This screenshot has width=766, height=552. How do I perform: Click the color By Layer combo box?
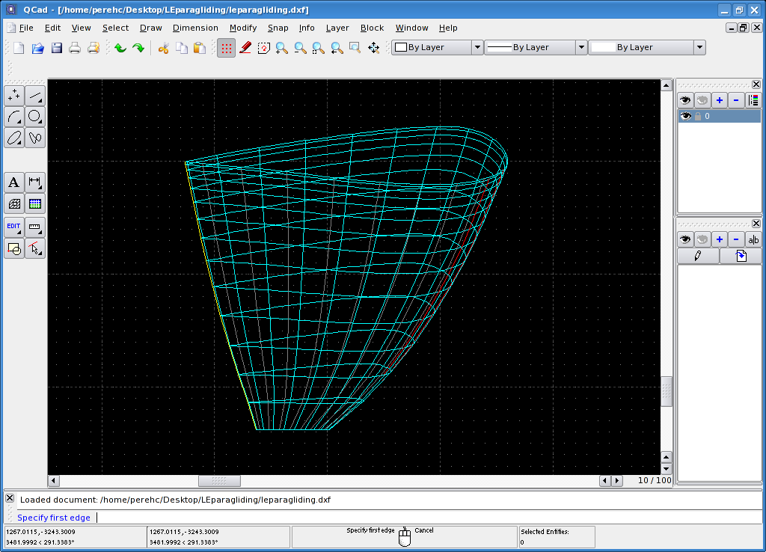pos(438,47)
